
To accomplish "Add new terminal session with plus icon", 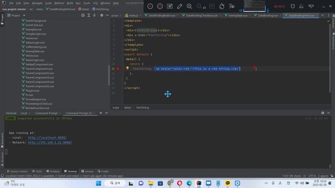I will [100, 113].
